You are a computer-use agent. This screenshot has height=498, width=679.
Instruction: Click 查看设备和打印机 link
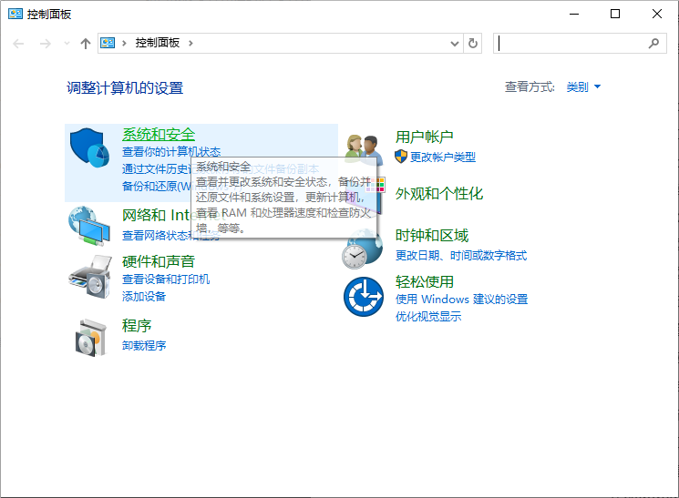click(166, 279)
